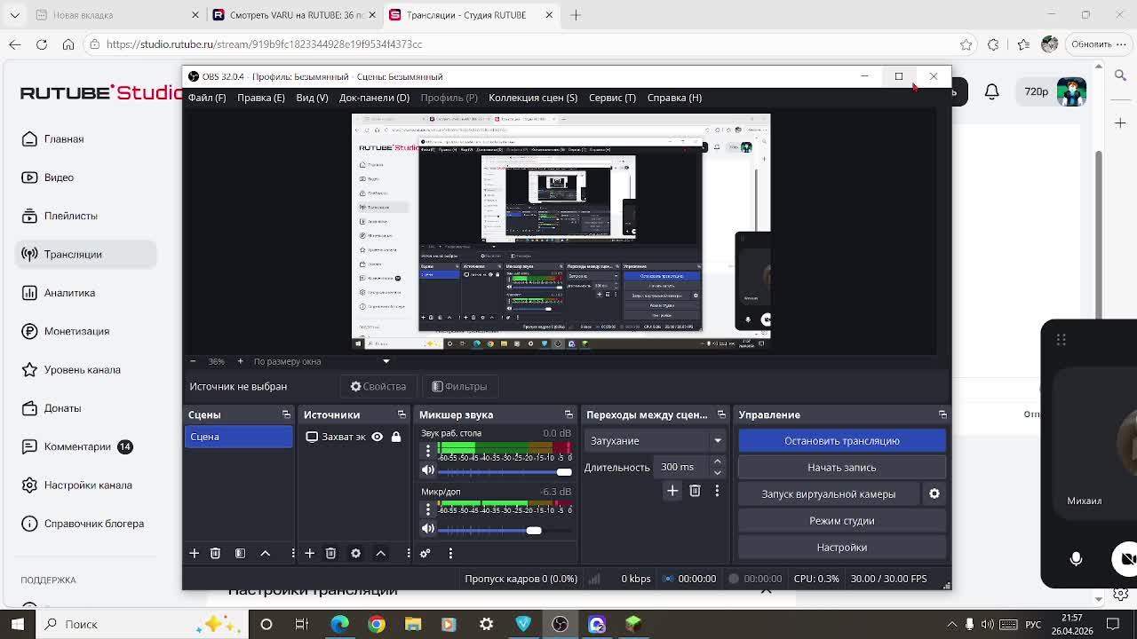Add a scene transition with plus icon

(x=672, y=491)
